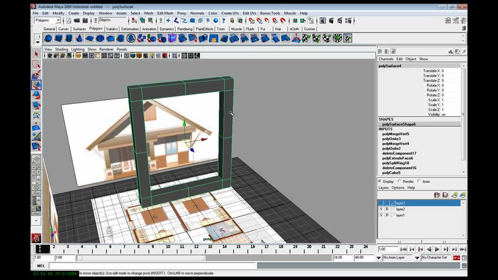The width and height of the screenshot is (498, 280).
Task: Select the Universal Manipulator tool
Action: 36,115
